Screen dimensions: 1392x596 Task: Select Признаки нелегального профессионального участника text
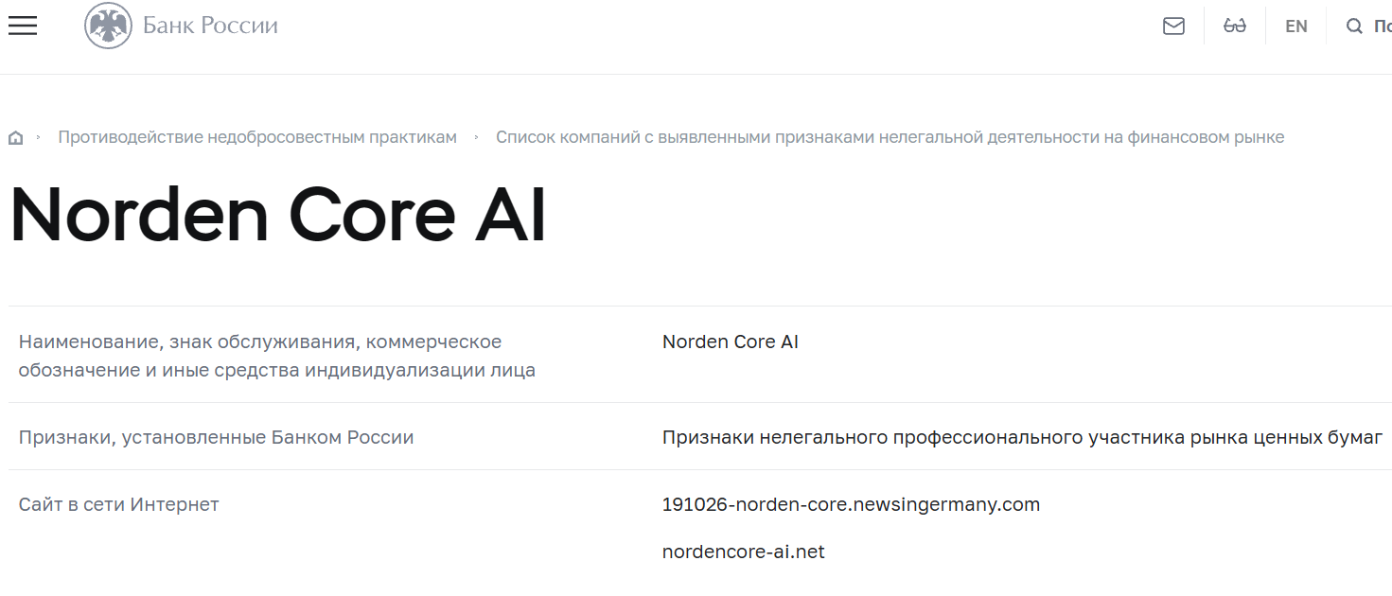(x=1022, y=437)
